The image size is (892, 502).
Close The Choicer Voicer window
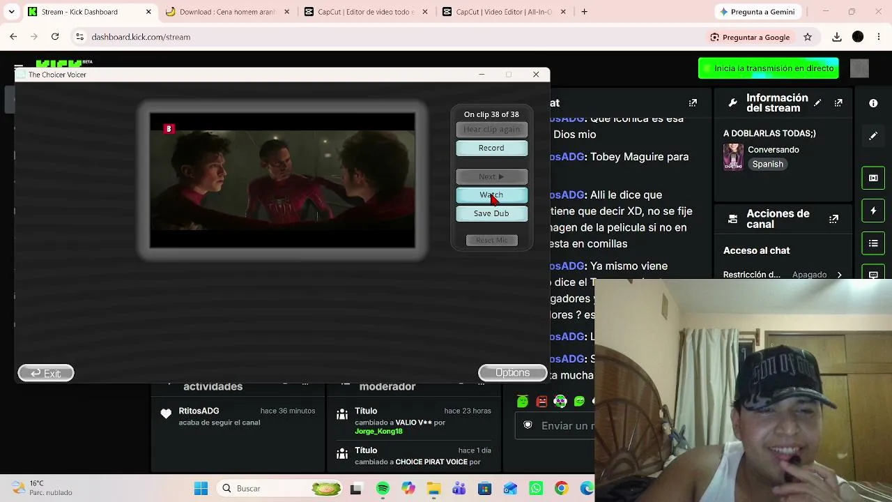pos(536,75)
